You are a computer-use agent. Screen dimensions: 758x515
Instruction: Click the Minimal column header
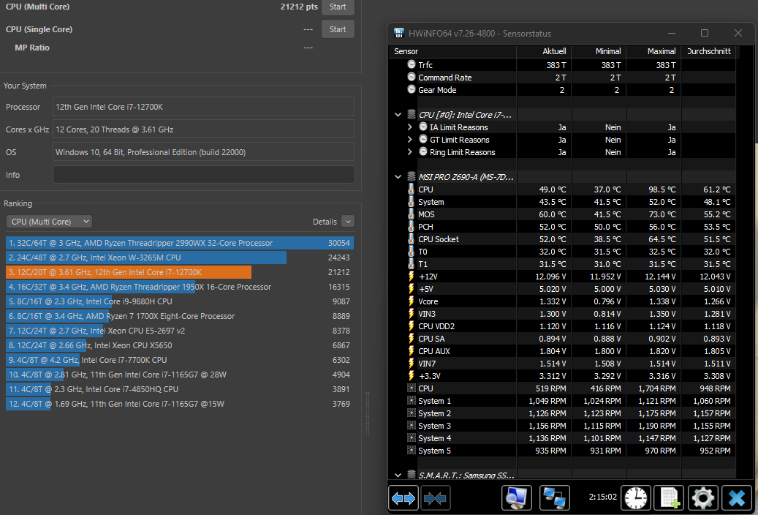tap(599, 51)
